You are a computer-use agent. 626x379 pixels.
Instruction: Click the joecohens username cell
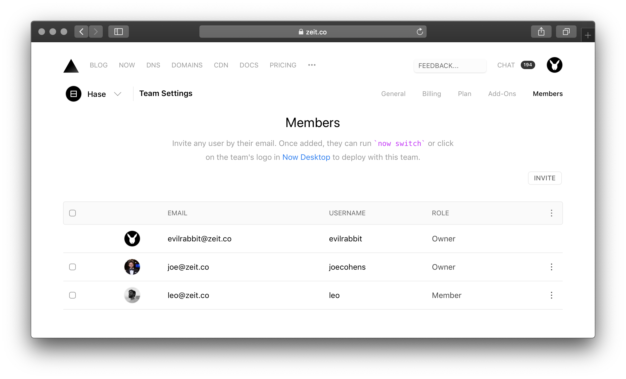click(347, 267)
